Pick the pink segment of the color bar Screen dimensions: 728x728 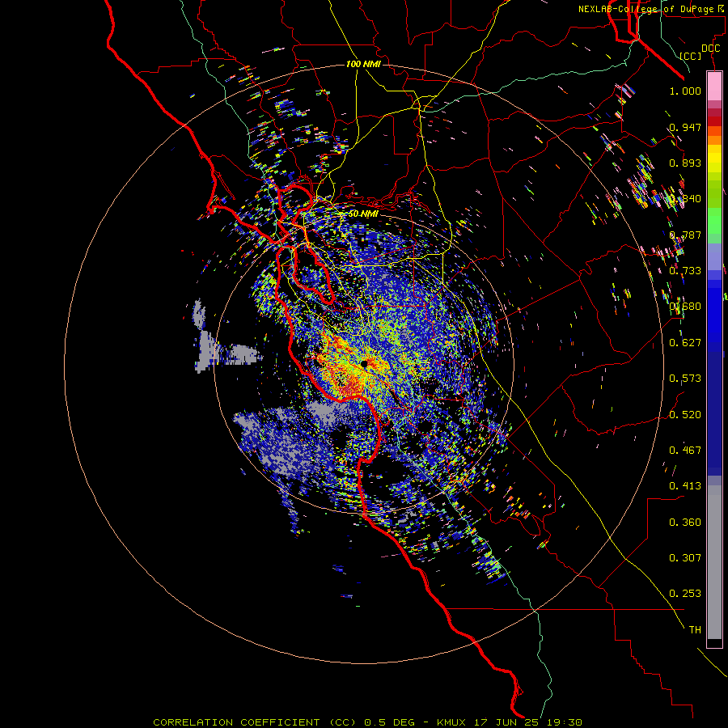[x=714, y=86]
